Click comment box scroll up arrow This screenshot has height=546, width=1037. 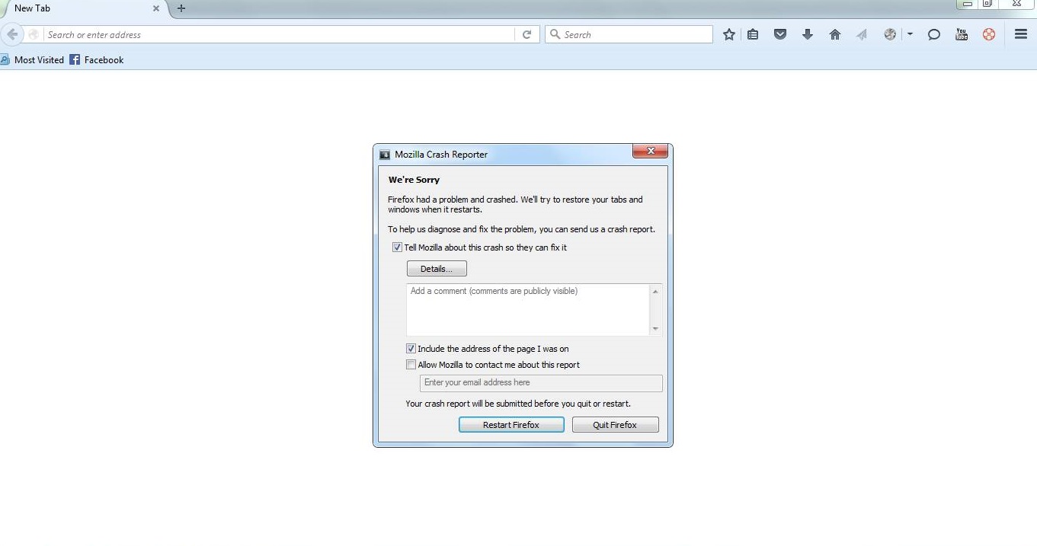(x=655, y=292)
